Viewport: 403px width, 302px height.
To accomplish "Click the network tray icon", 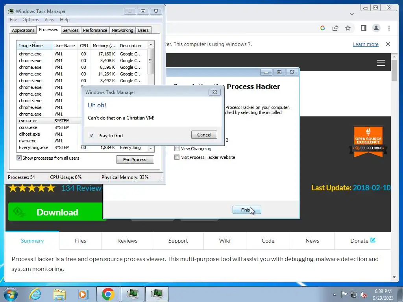I will (354, 295).
